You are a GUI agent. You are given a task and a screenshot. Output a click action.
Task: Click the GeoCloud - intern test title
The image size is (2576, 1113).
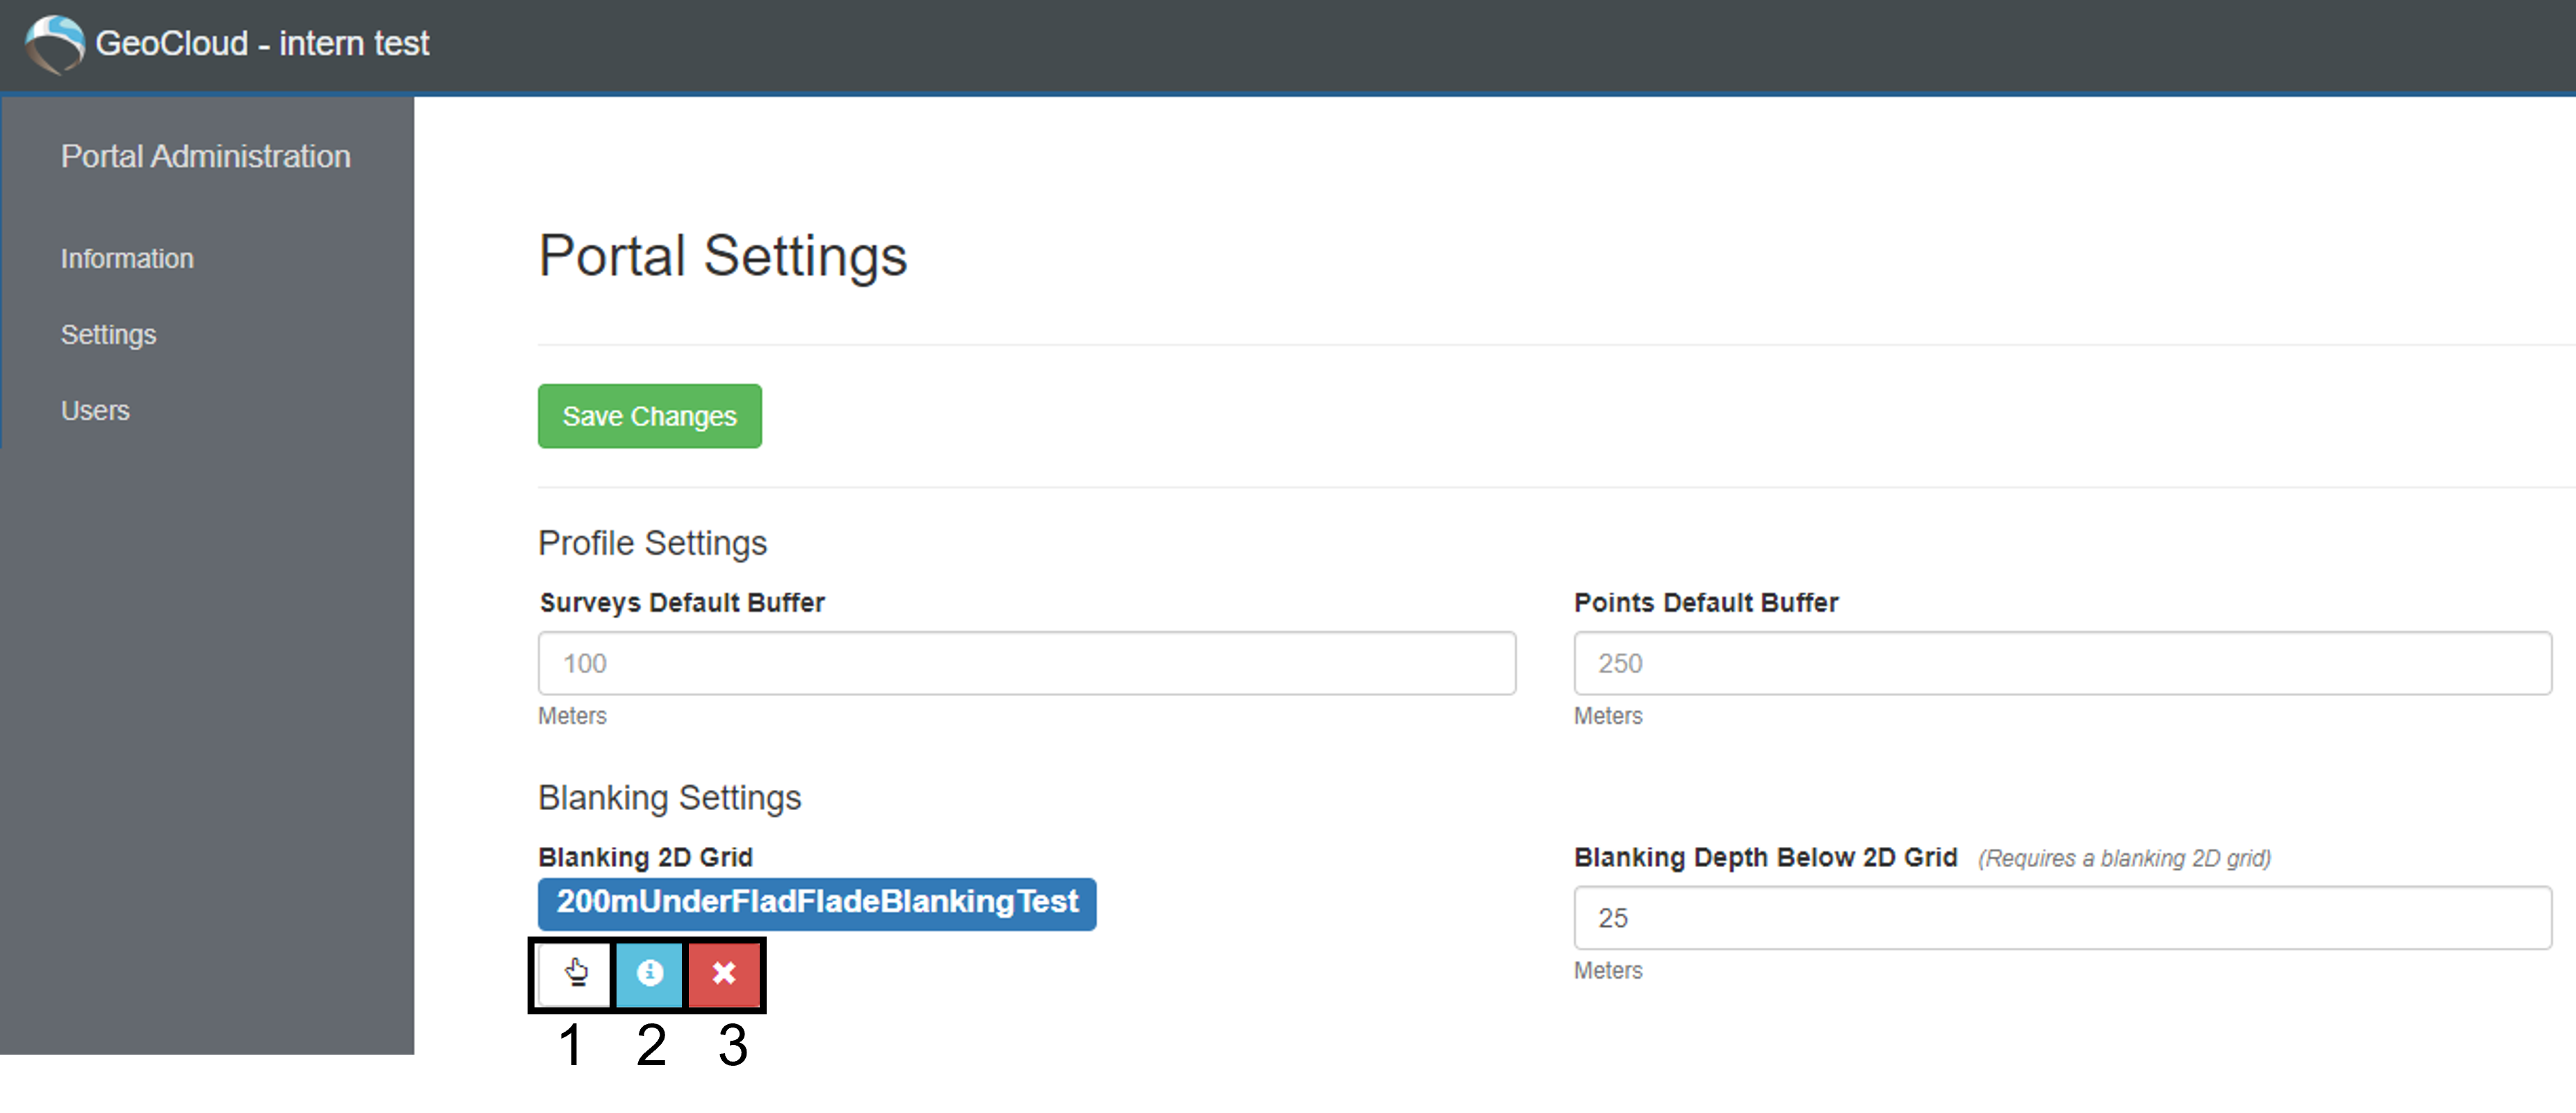click(262, 44)
